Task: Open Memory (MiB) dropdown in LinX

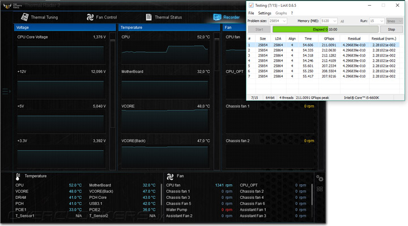Action: (329, 21)
